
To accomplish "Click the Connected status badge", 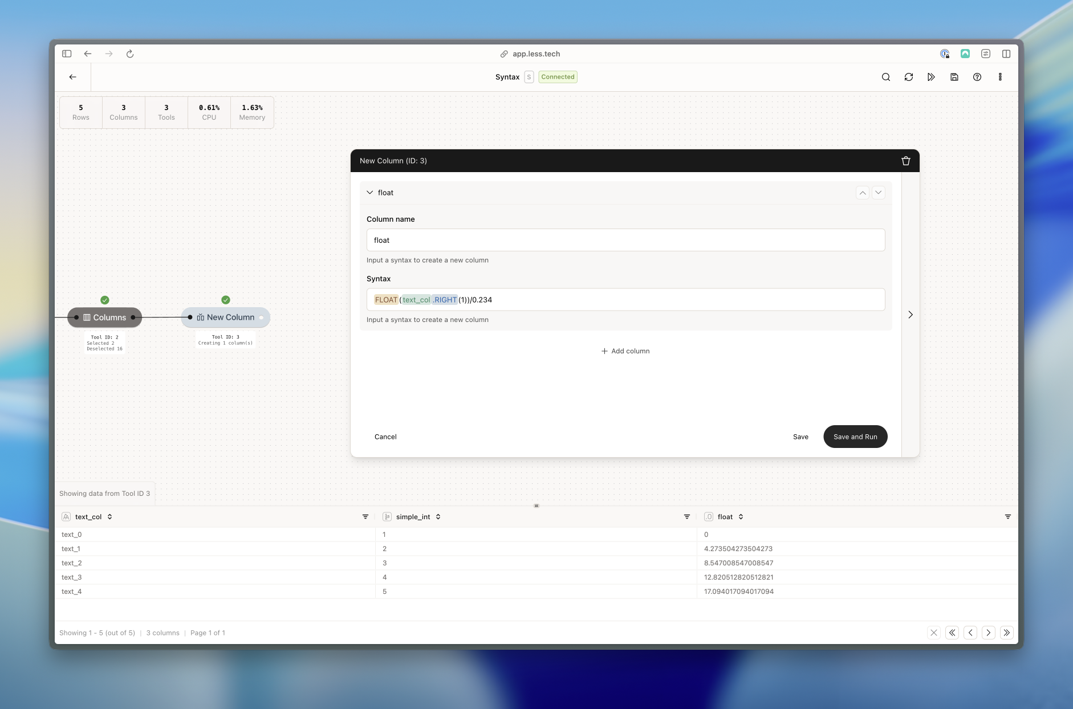I will tap(558, 77).
